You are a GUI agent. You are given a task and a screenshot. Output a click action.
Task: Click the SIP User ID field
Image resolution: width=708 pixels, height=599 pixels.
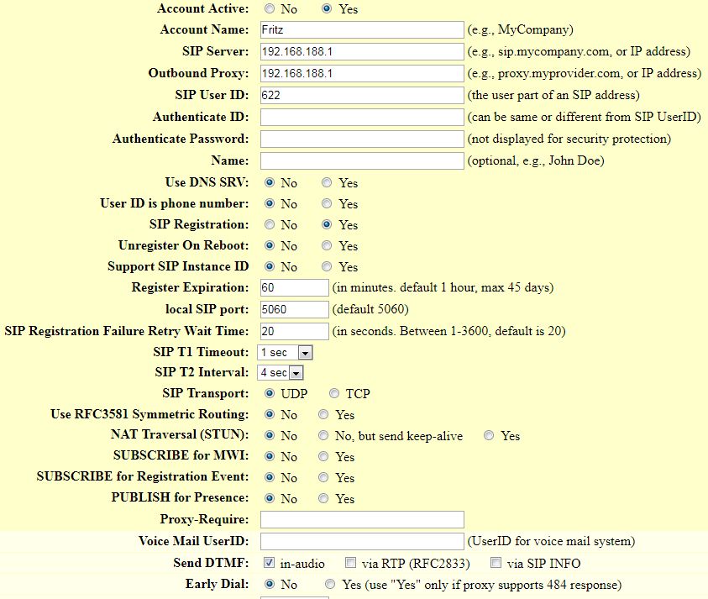coord(362,96)
